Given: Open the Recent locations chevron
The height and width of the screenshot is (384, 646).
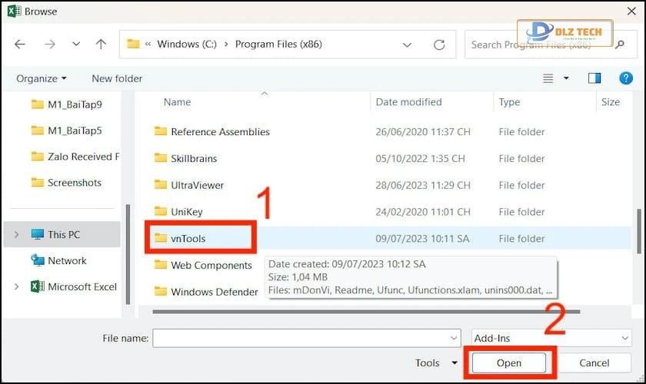Looking at the screenshot, I should [75, 45].
